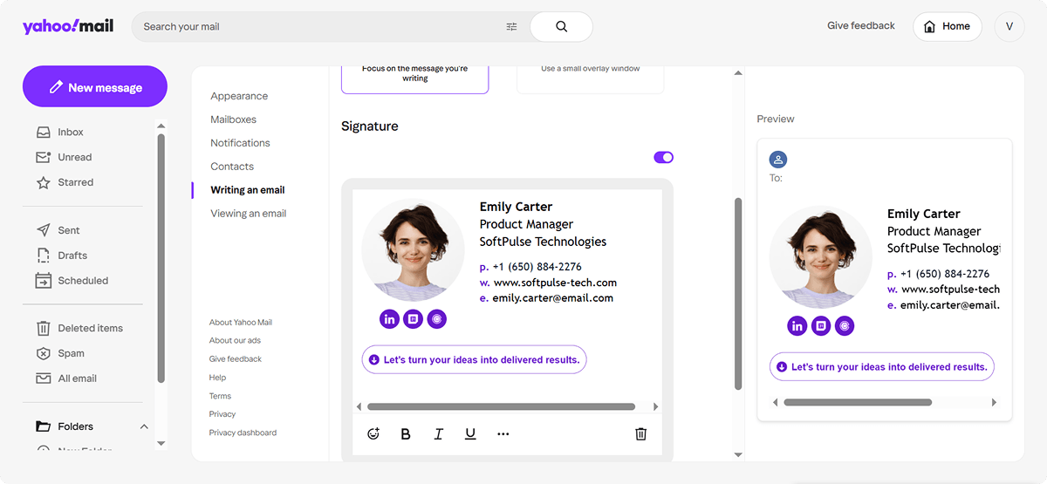Screen dimensions: 1047x484
Task: Click emily.carter@email.com in signature editor
Action: 553,298
